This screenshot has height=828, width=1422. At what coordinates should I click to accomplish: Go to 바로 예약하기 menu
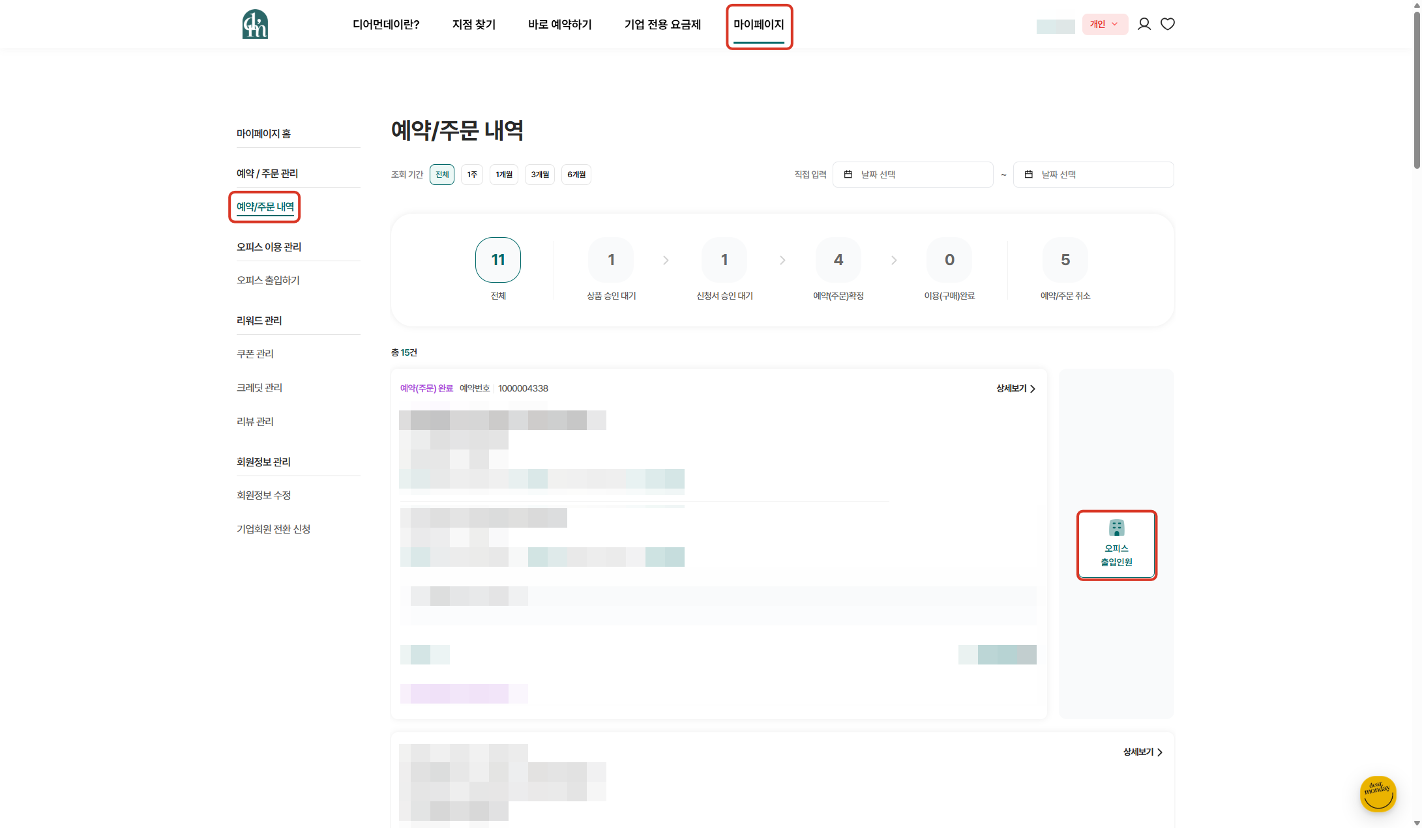point(560,25)
